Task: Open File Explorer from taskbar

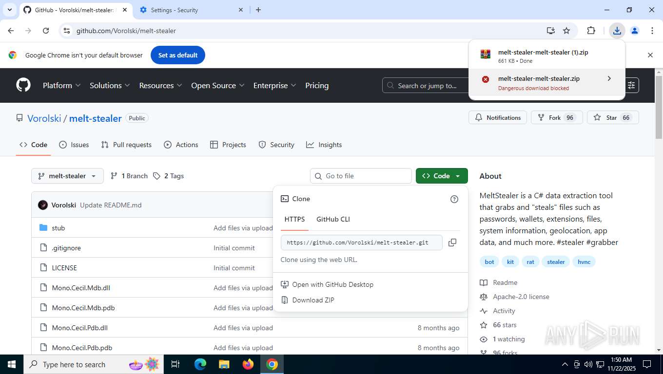Action: tap(224, 364)
